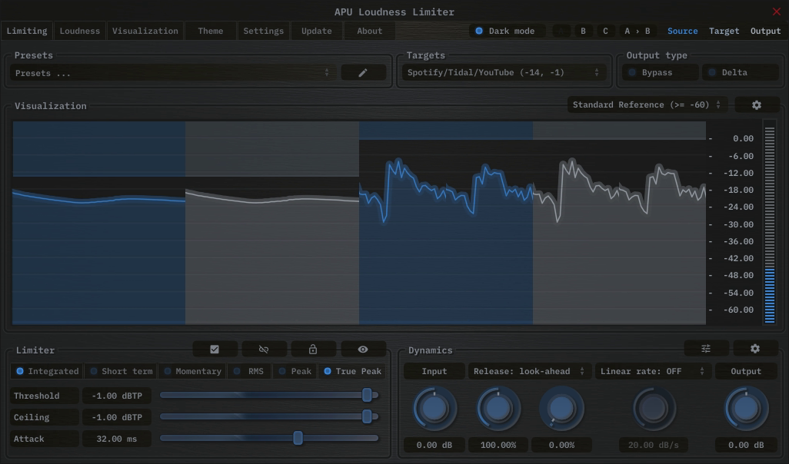
Task: Click the unlink icon in Limiter panel
Action: pos(264,350)
